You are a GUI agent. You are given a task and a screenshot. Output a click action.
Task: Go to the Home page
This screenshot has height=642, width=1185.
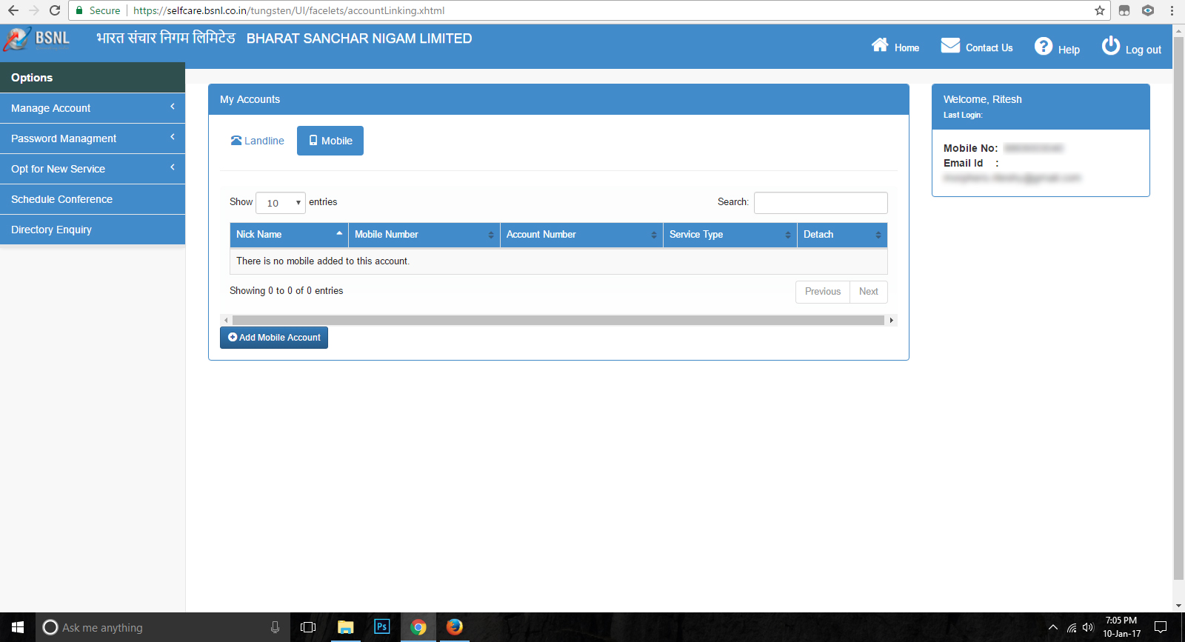pyautogui.click(x=895, y=47)
